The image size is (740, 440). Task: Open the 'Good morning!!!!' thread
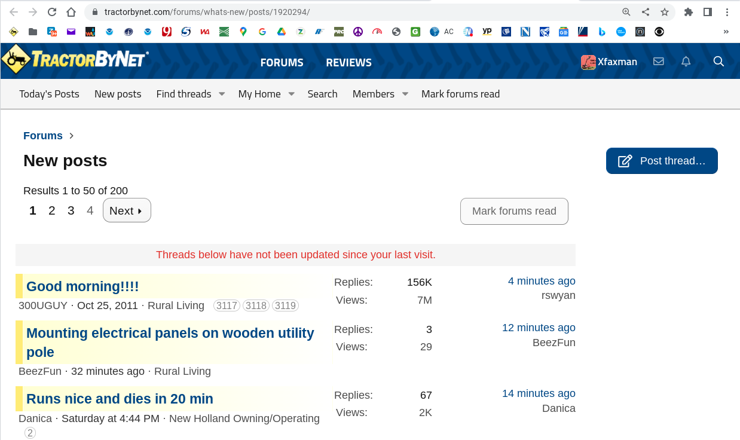click(82, 286)
